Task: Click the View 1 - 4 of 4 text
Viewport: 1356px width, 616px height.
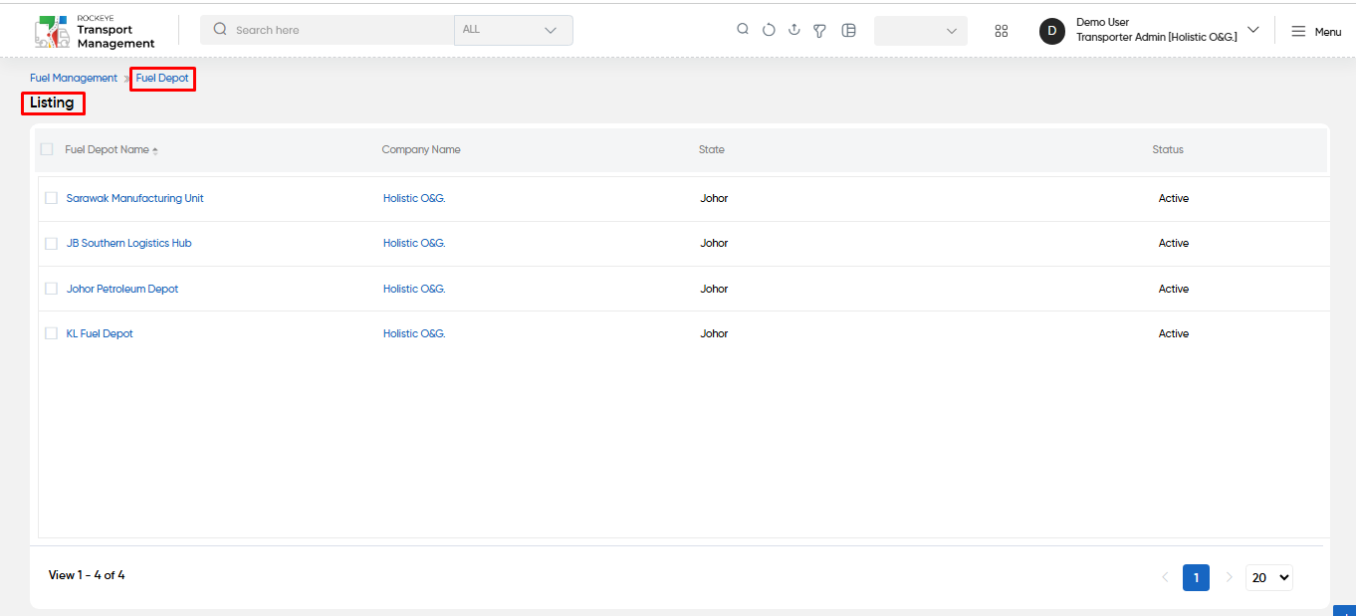Action: point(87,575)
